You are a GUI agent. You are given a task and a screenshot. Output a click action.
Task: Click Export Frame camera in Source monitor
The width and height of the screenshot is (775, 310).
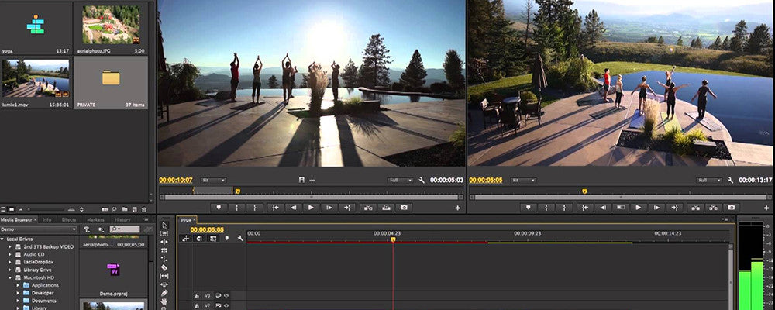(x=403, y=208)
